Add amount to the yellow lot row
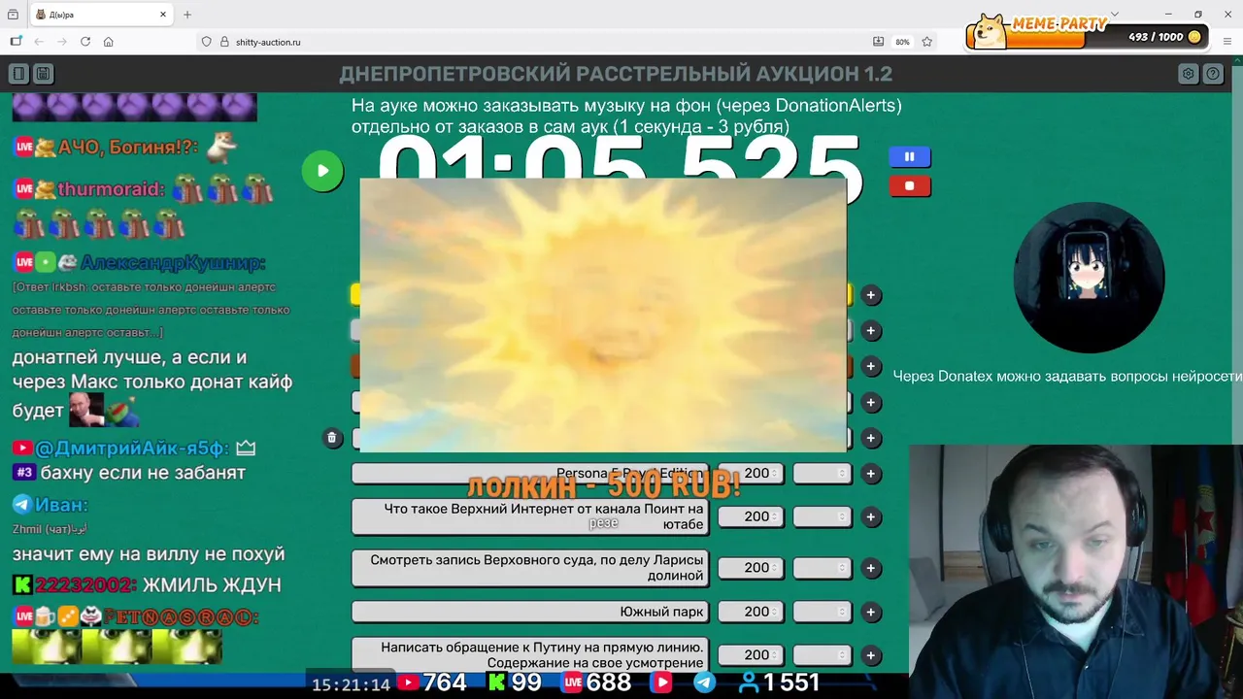The width and height of the screenshot is (1243, 699). (x=871, y=295)
